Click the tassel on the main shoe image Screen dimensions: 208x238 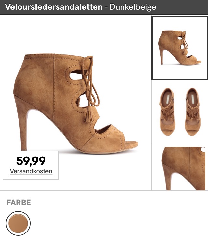click(89, 114)
